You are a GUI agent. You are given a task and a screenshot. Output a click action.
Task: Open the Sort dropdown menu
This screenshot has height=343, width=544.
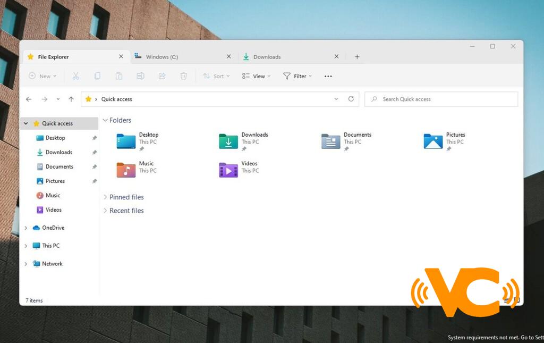click(216, 76)
